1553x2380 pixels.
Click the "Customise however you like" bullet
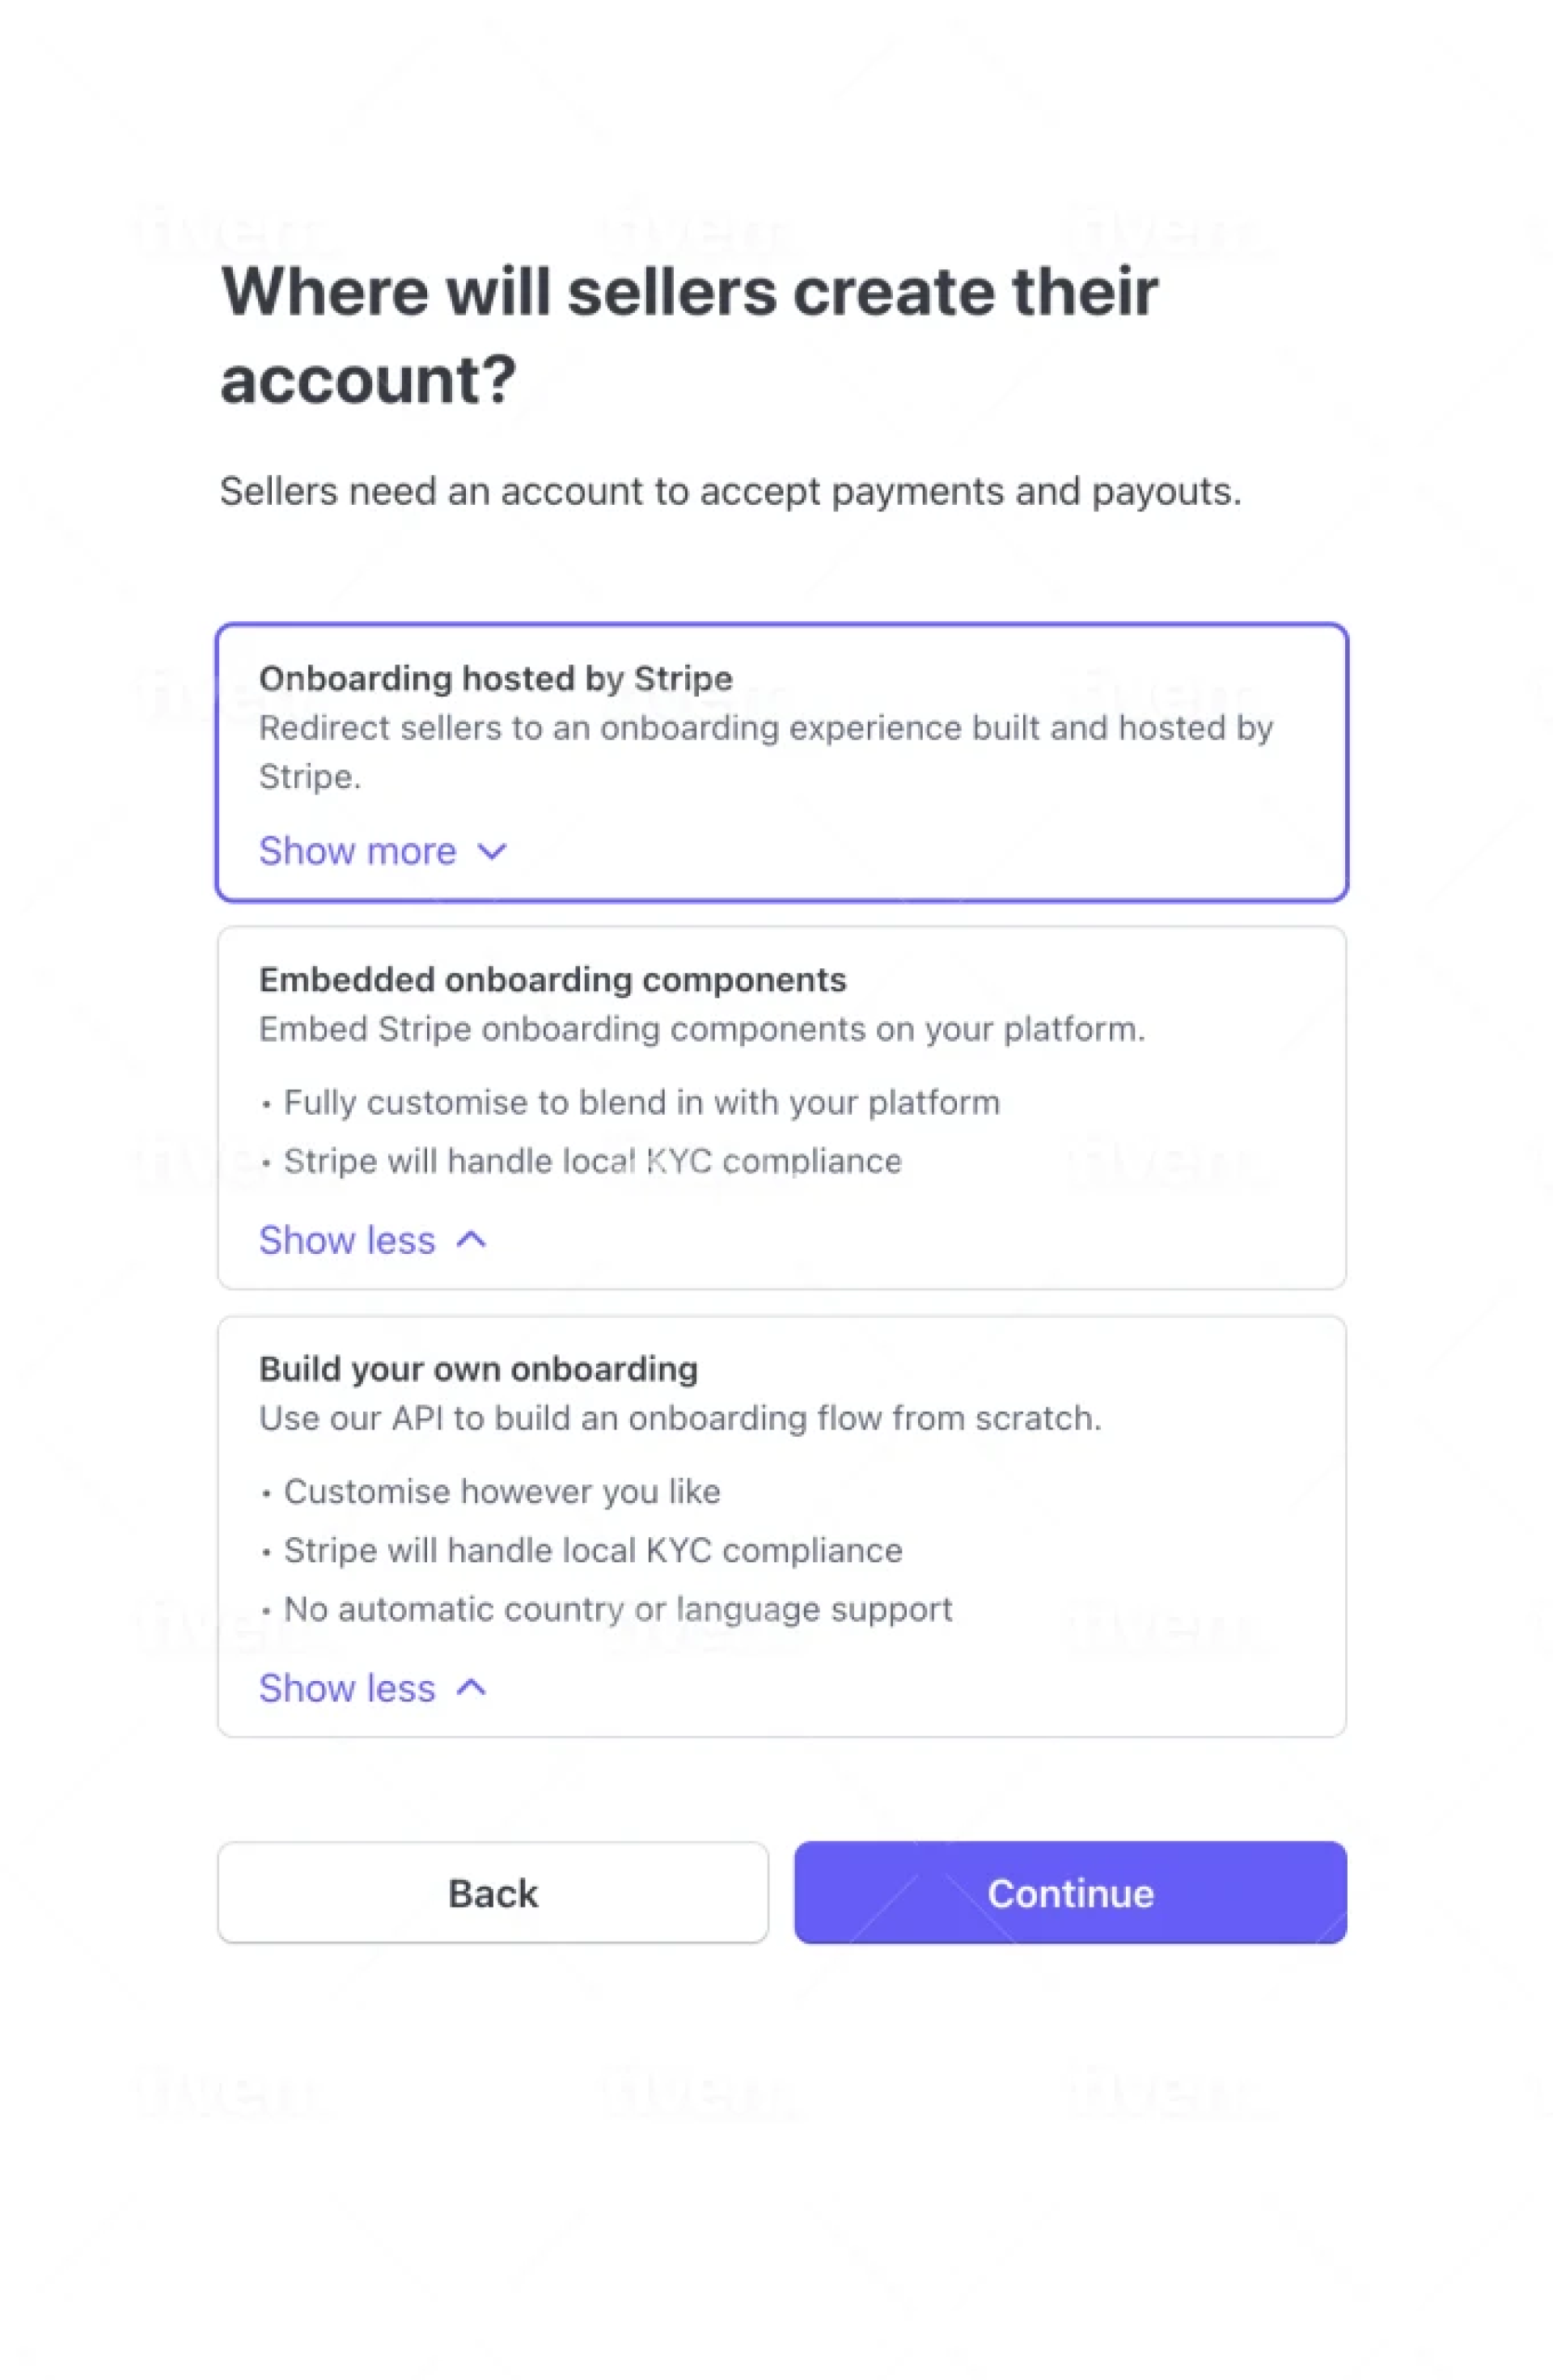[502, 1491]
